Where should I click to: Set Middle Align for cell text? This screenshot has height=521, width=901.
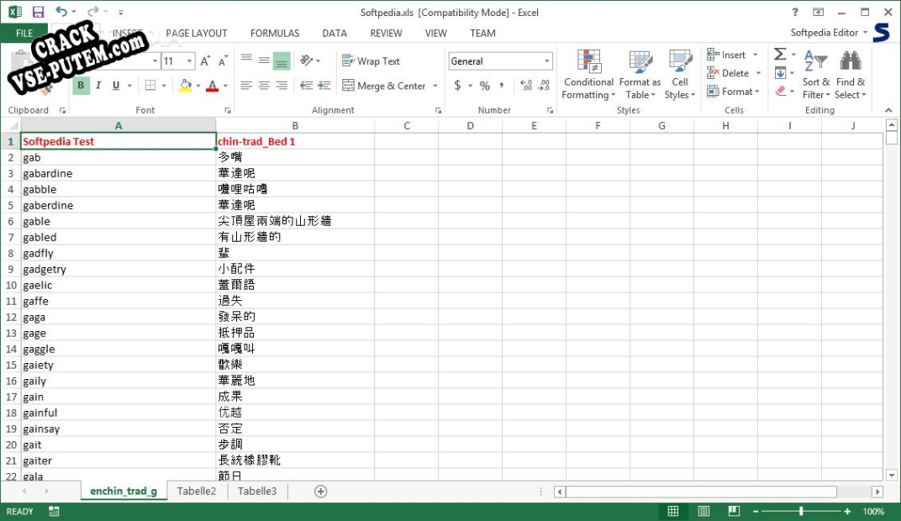point(264,61)
